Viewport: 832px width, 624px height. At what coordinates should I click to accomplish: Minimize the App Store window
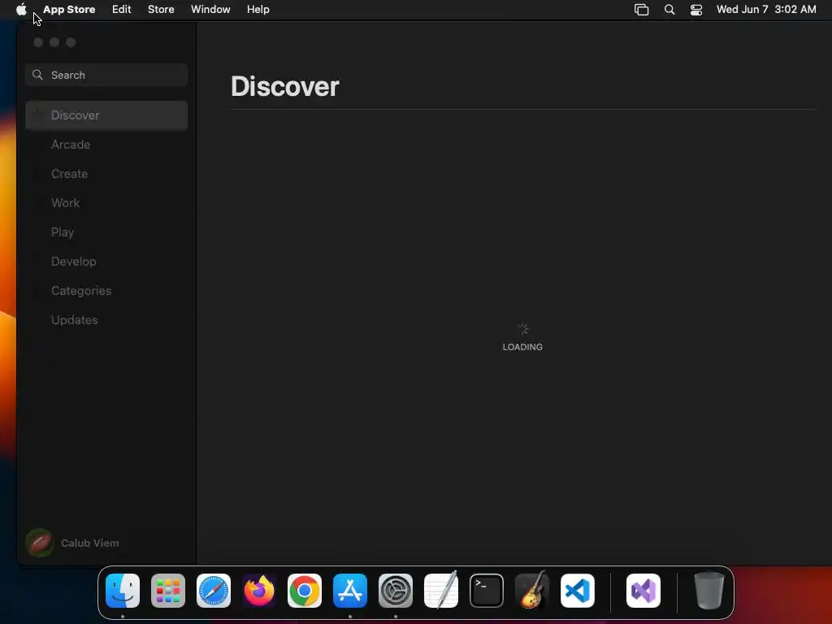tap(54, 42)
